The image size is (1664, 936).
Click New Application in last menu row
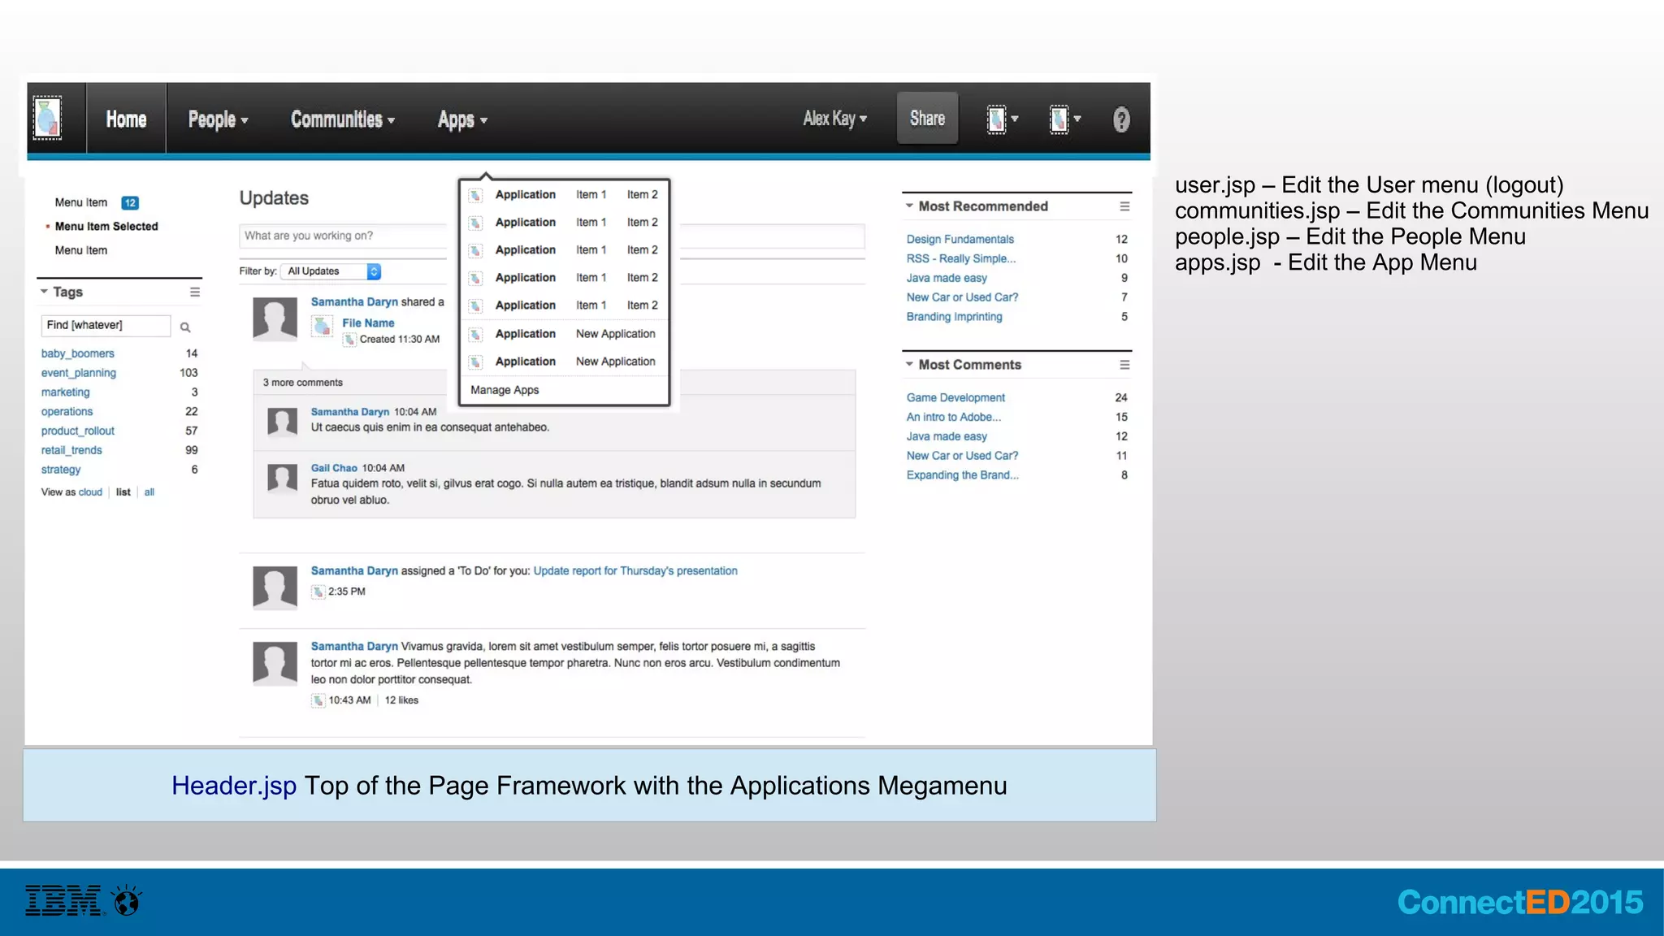(x=615, y=362)
